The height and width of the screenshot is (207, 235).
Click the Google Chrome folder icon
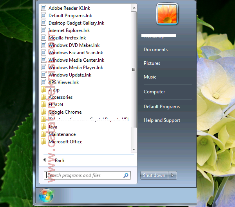[43, 112]
